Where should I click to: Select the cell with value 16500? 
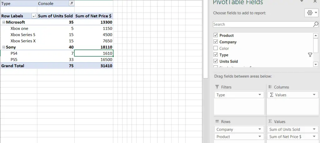tap(94, 60)
